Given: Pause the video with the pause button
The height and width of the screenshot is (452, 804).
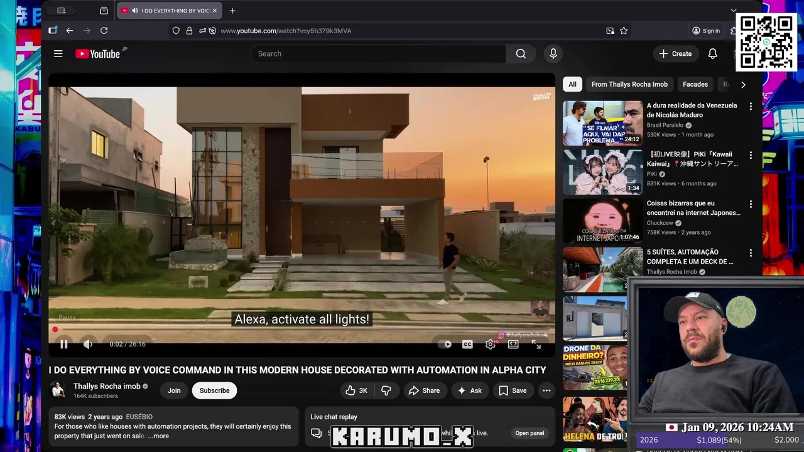Looking at the screenshot, I should (63, 344).
